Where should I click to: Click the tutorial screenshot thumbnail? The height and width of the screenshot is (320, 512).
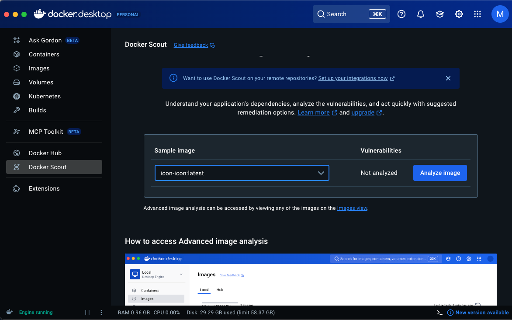point(311,279)
